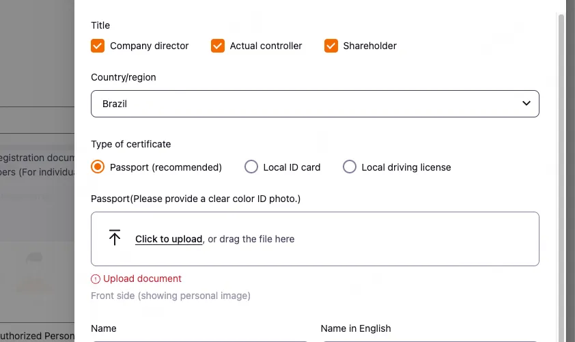
Task: Click the "Type of certificate" heading
Action: click(131, 144)
